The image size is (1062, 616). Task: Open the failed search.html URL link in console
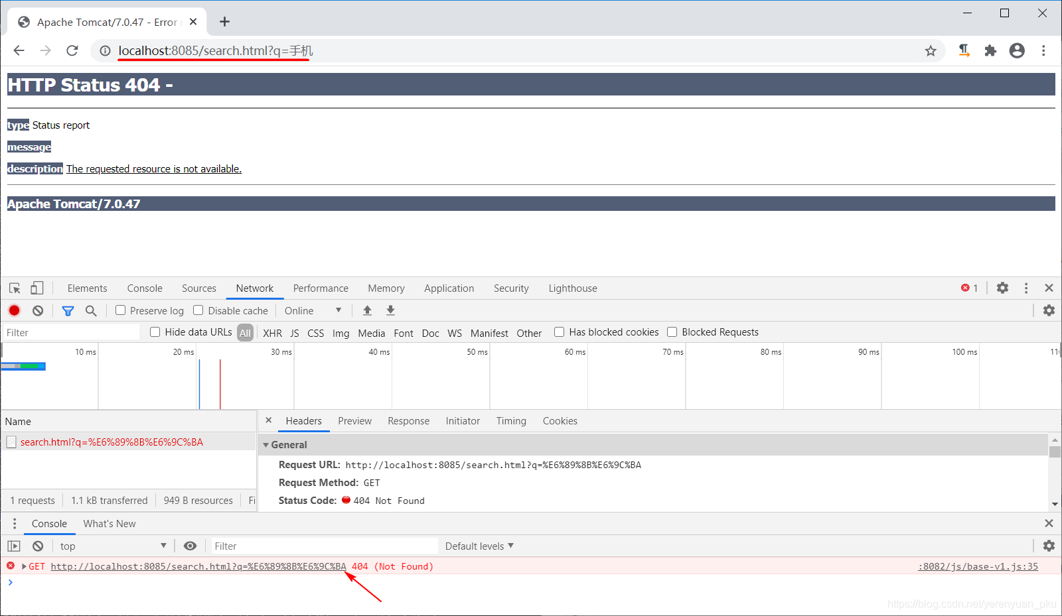pyautogui.click(x=198, y=566)
